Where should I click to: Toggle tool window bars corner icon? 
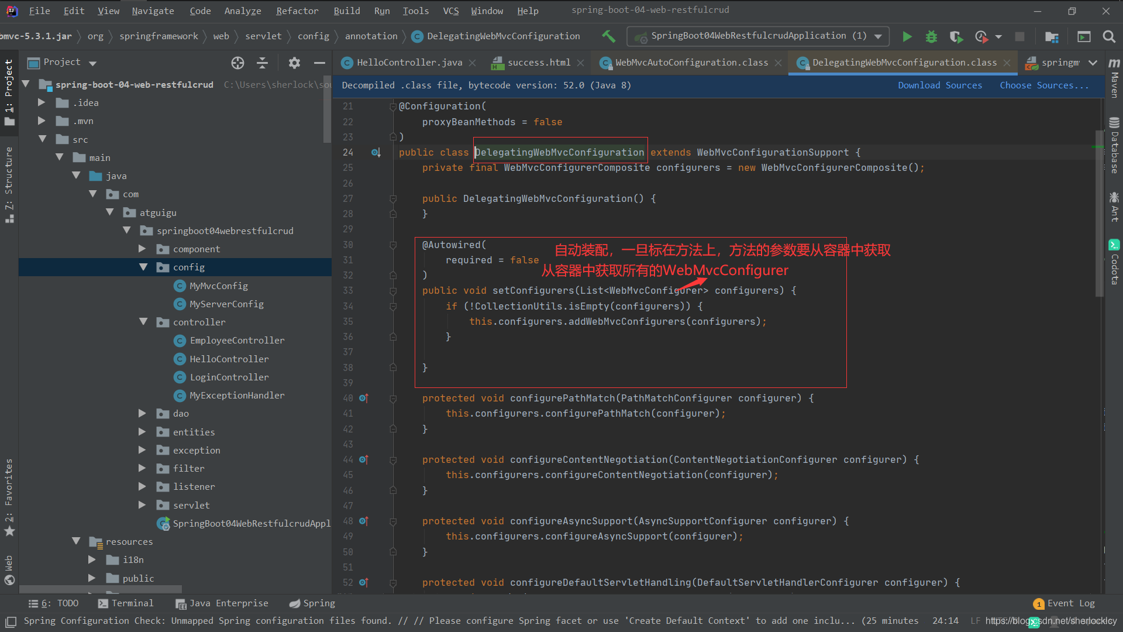pos(11,621)
